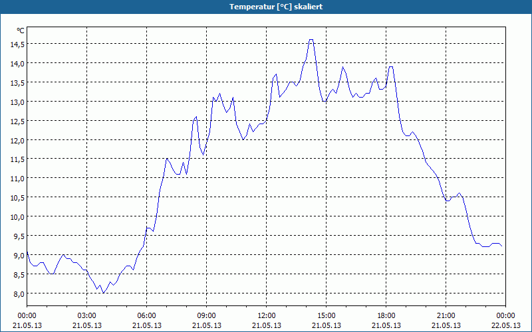
Task: Select the "13,5" y-axis label
Action: [17, 82]
